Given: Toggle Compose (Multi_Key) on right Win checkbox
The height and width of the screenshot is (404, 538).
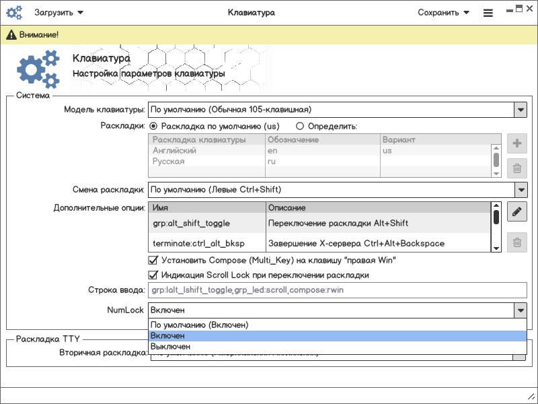Looking at the screenshot, I should (153, 260).
